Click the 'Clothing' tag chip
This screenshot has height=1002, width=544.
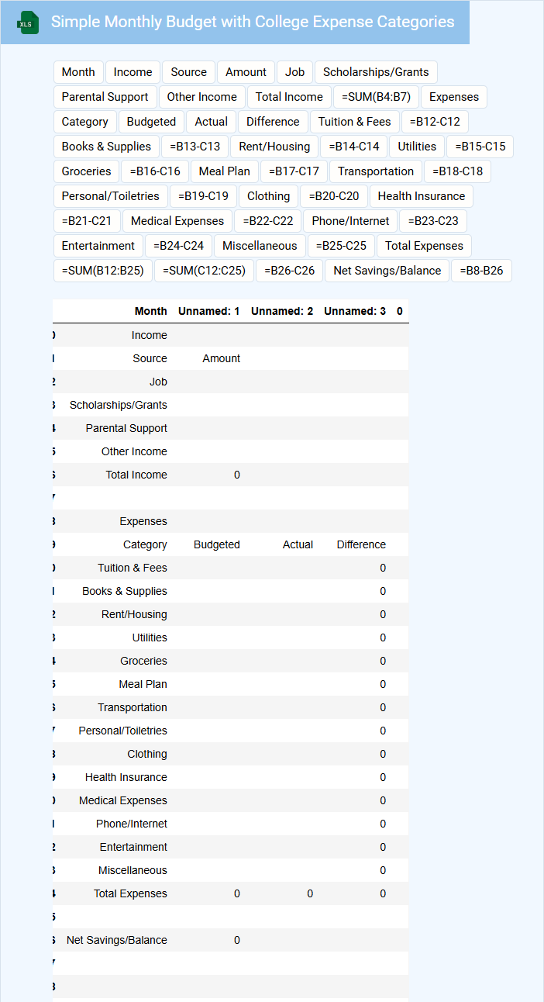(268, 196)
